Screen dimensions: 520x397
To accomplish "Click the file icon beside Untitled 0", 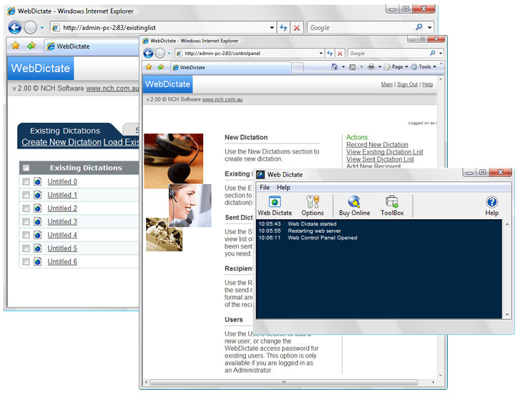I will (37, 181).
